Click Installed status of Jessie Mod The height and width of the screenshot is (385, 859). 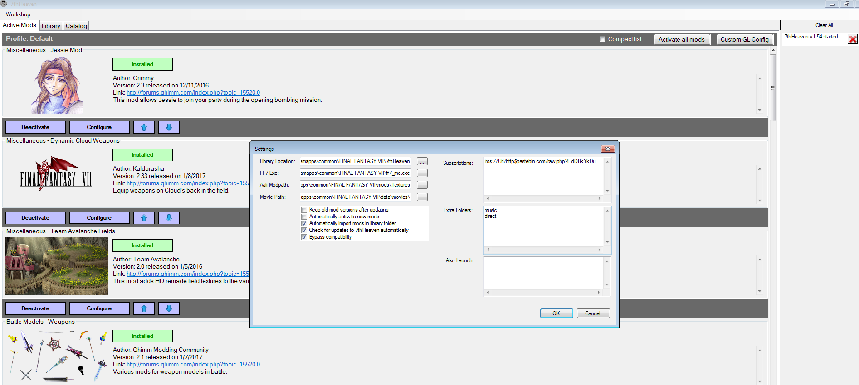142,64
